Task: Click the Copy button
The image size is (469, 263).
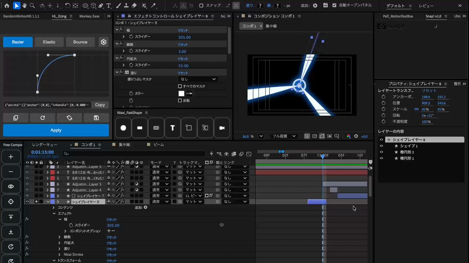Action: point(100,105)
